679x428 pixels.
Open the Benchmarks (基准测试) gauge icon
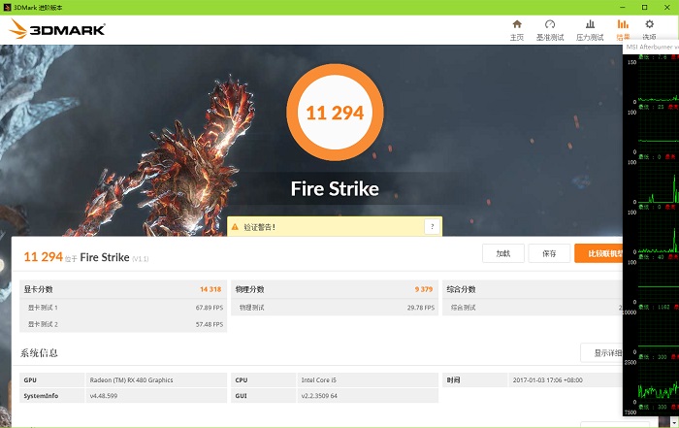pyautogui.click(x=550, y=24)
